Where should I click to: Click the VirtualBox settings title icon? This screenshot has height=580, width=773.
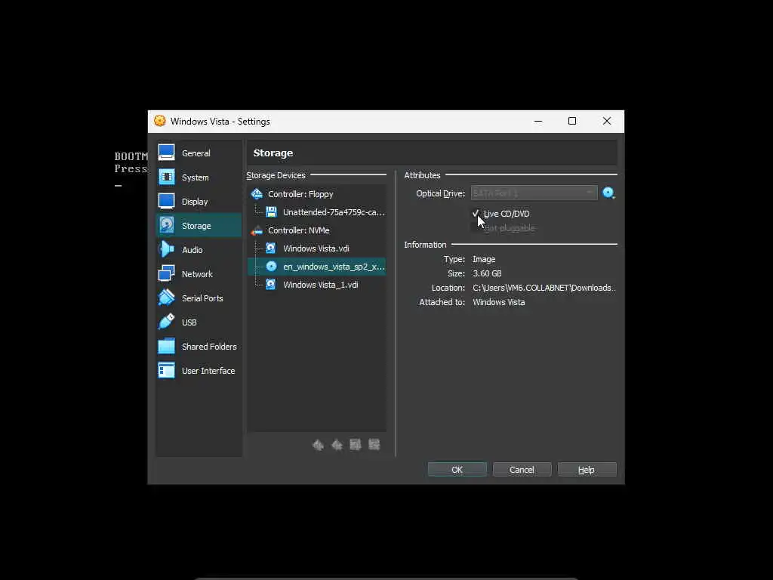pyautogui.click(x=160, y=121)
